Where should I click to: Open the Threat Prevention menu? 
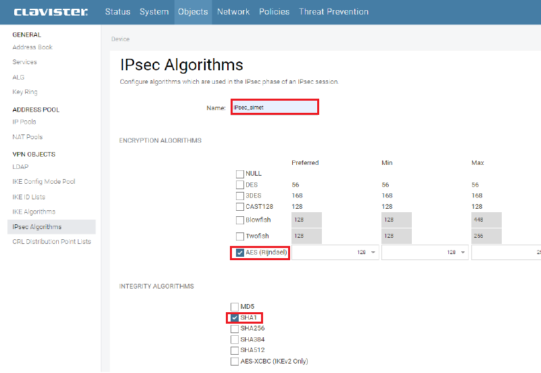(x=333, y=11)
